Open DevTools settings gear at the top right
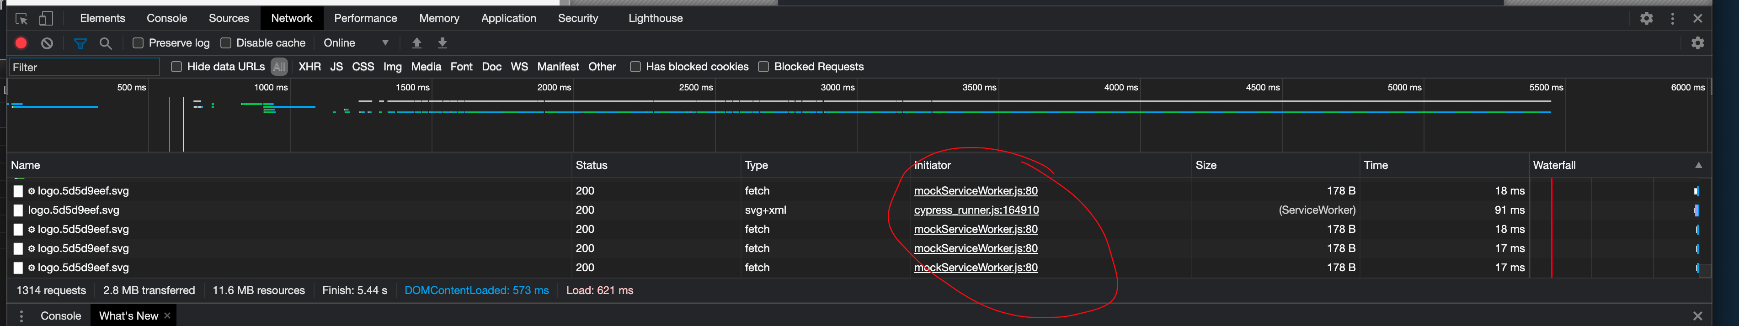The height and width of the screenshot is (326, 1739). [x=1647, y=18]
